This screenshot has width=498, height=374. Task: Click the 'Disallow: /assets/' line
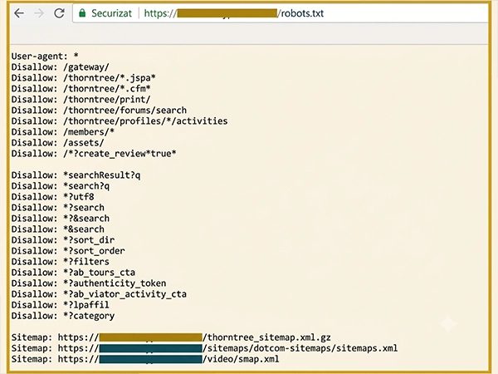pos(58,143)
